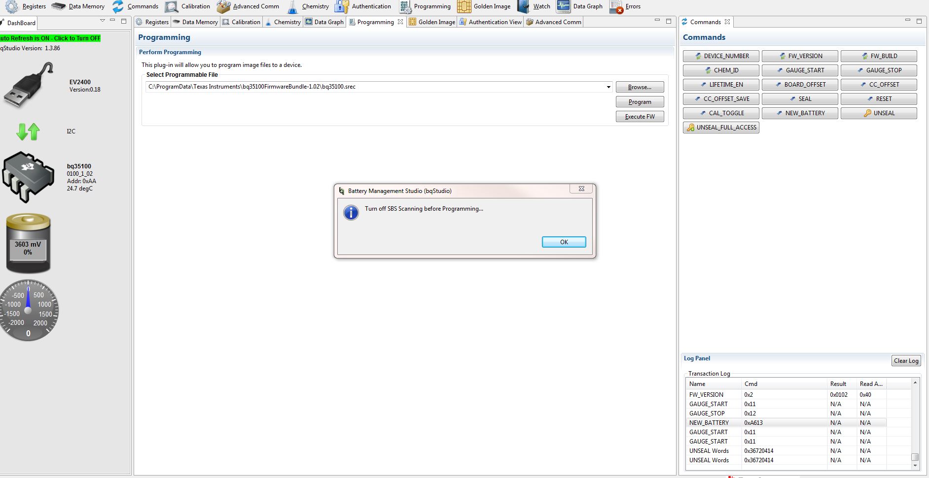Switch to the Golden Image tab

[432, 22]
